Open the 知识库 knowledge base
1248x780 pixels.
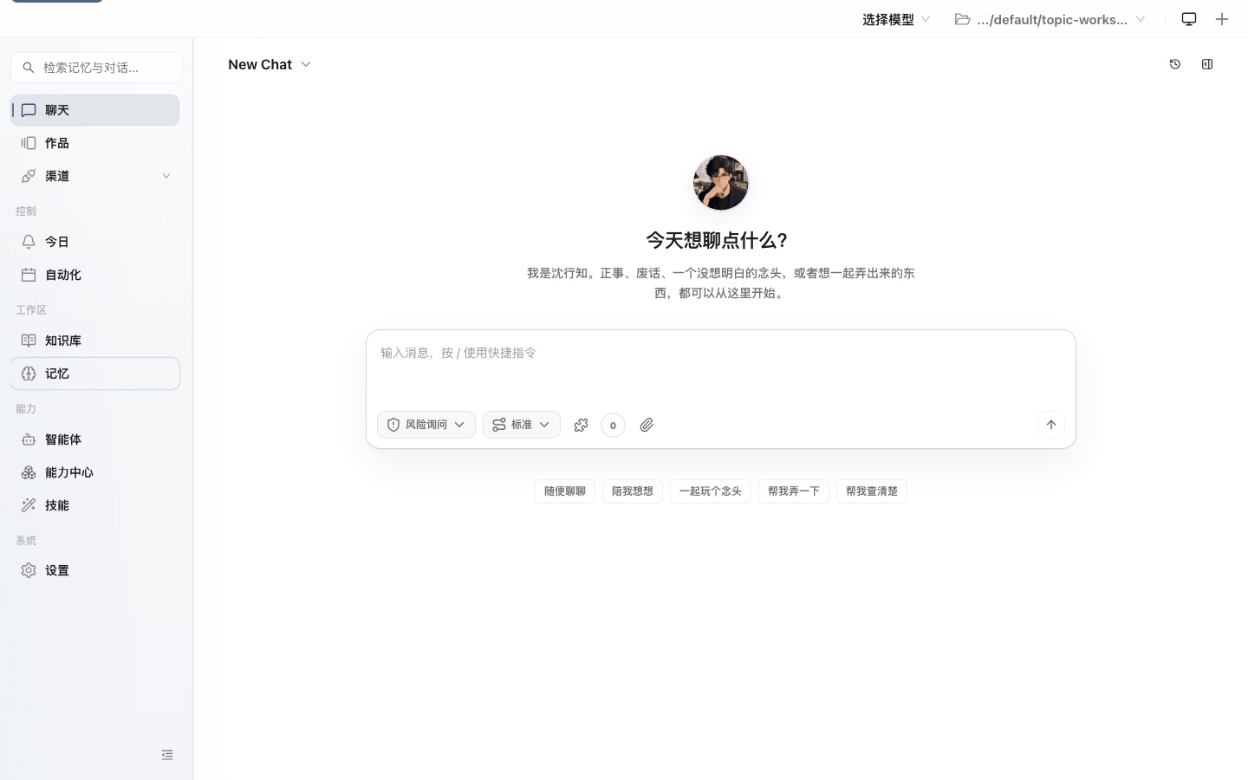(x=95, y=341)
